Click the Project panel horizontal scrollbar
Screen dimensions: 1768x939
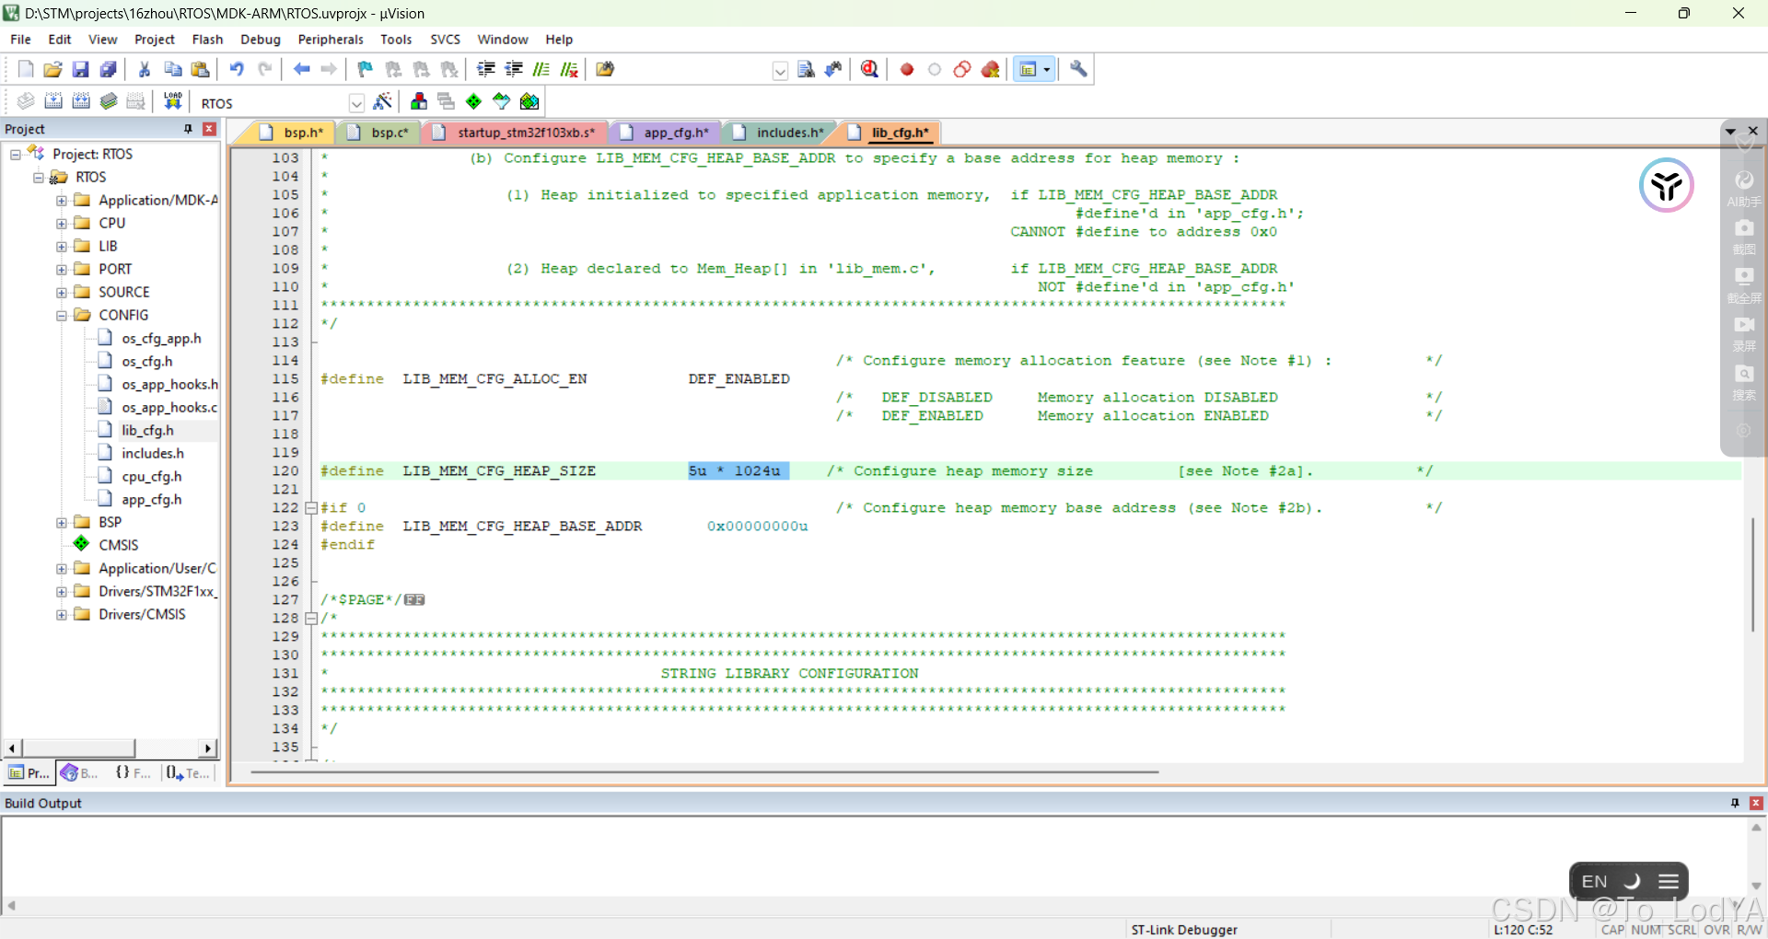pos(78,748)
